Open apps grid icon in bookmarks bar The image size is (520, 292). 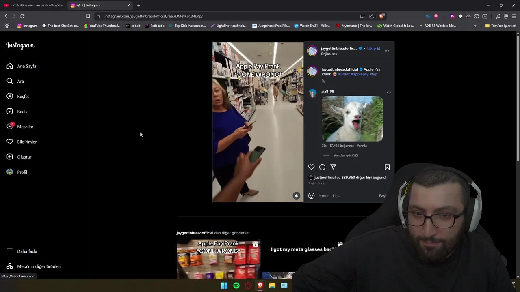coord(7,26)
